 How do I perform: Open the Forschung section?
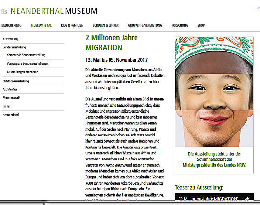[179, 25]
